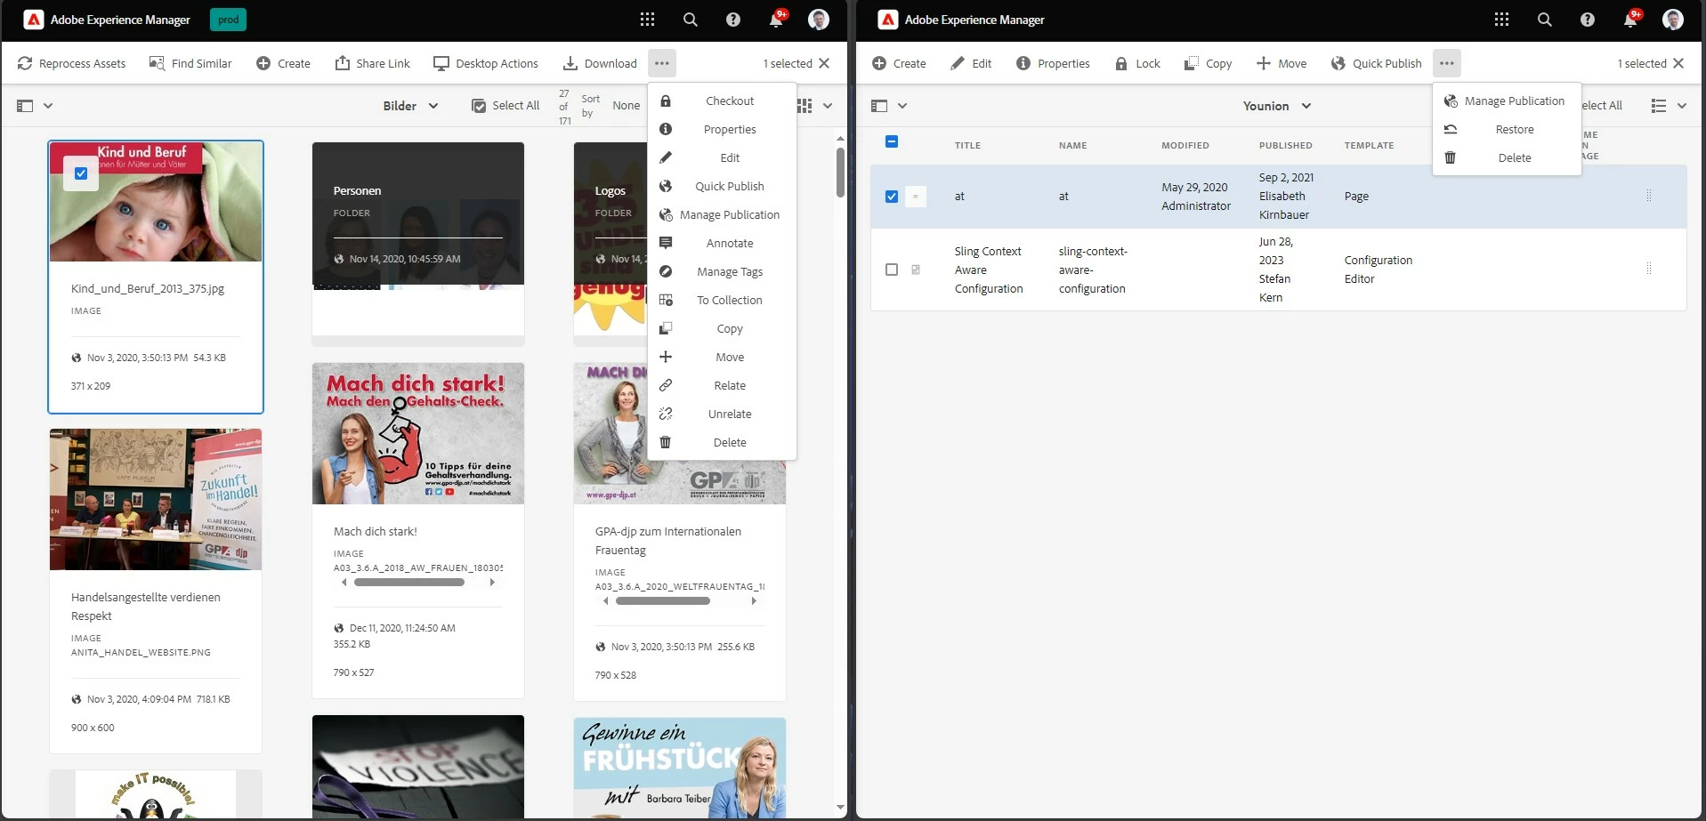The height and width of the screenshot is (821, 1706).
Task: Open the Bilder breadcrumb dropdown
Action: click(410, 106)
